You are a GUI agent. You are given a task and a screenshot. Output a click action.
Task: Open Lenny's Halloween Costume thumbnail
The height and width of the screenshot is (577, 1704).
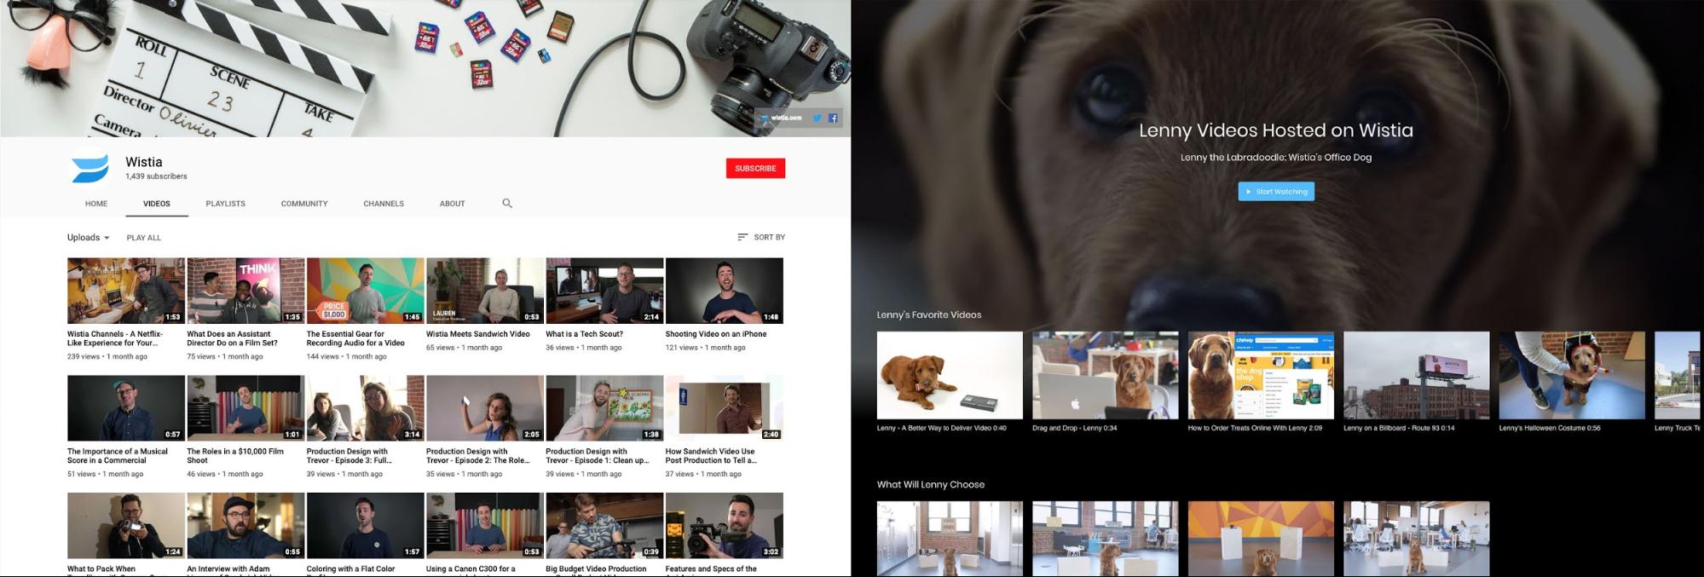1572,376
